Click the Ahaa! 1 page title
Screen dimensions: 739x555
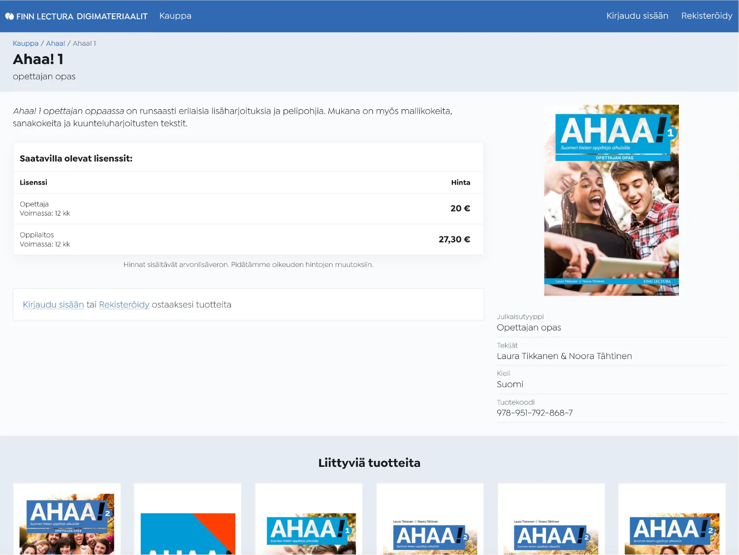38,59
